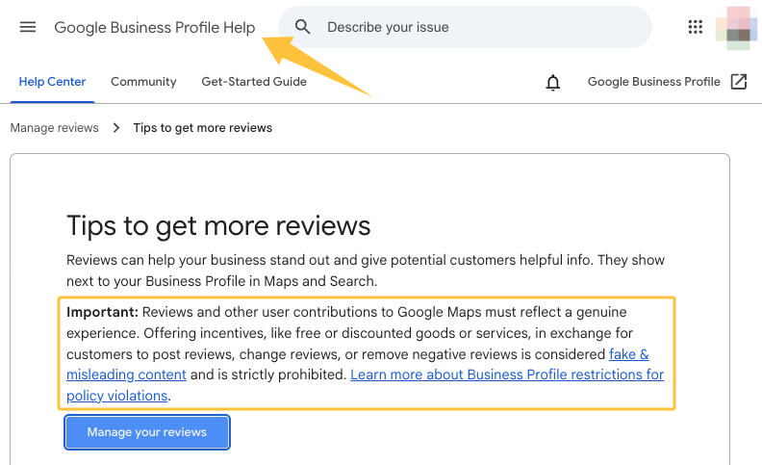Click the bold Important: label
The height and width of the screenshot is (465, 762).
[103, 312]
